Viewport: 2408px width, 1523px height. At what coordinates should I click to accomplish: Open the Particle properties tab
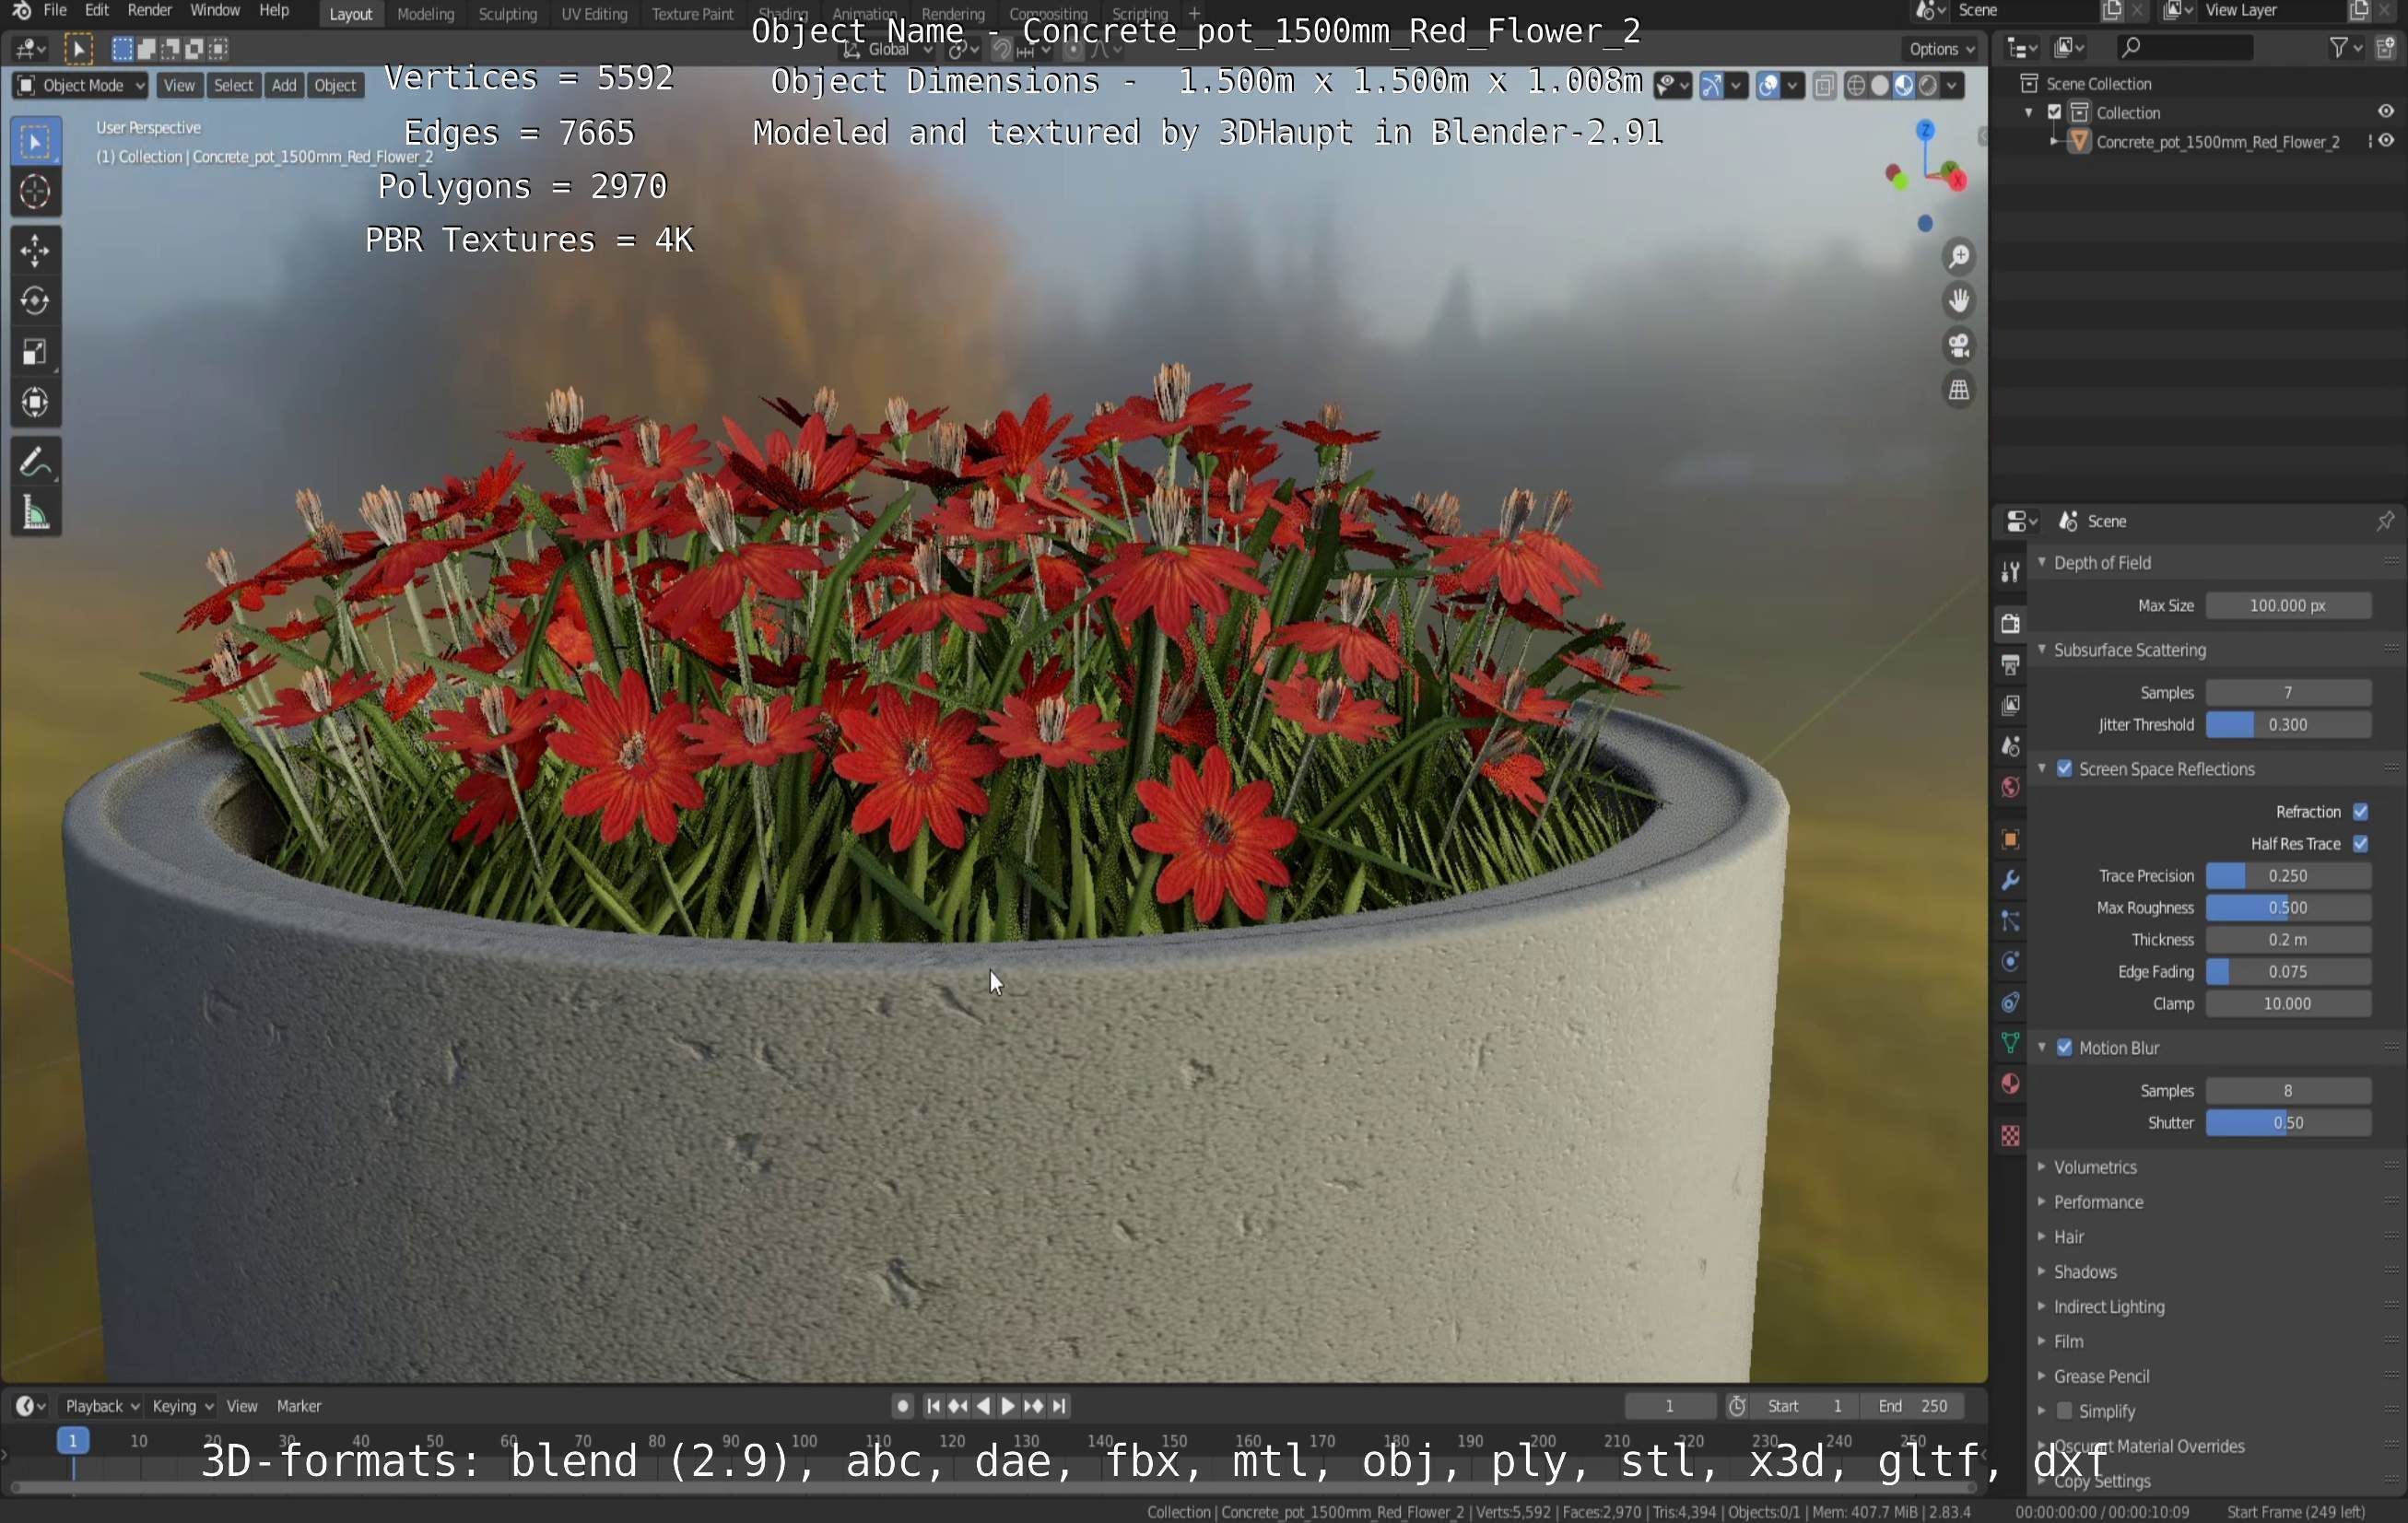pyautogui.click(x=2010, y=921)
